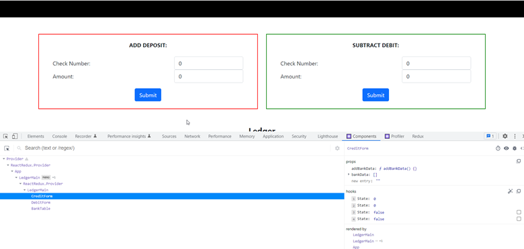This screenshot has width=524, height=249.
Task: Select DebitForm in the component tree
Action: click(x=41, y=202)
